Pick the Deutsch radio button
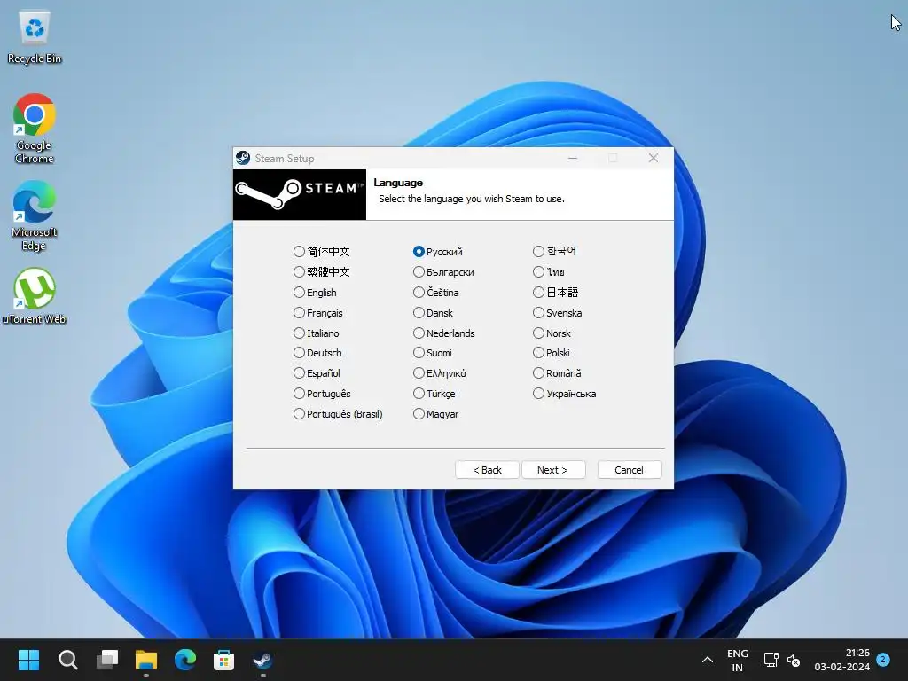This screenshot has height=681, width=908. point(317,353)
